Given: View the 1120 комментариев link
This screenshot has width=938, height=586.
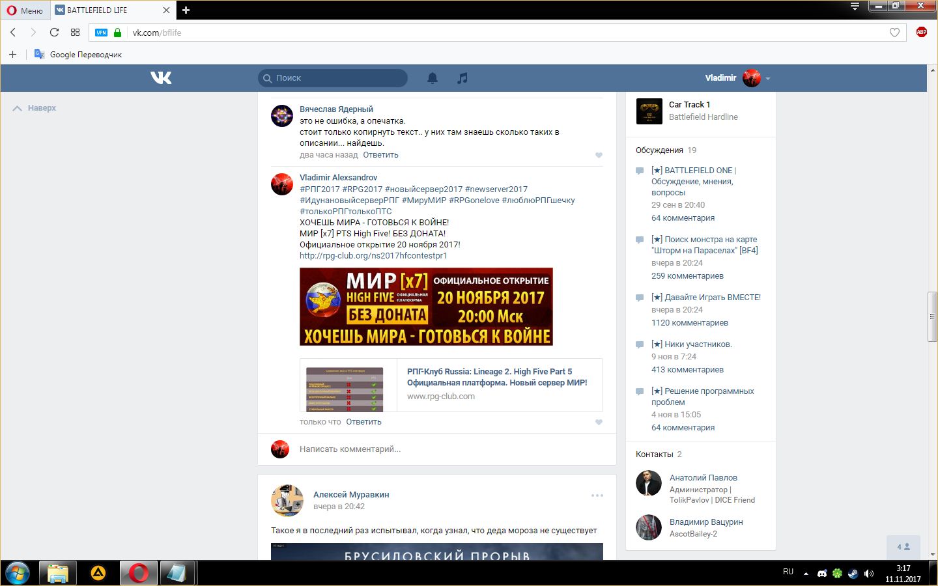Looking at the screenshot, I should pyautogui.click(x=690, y=323).
